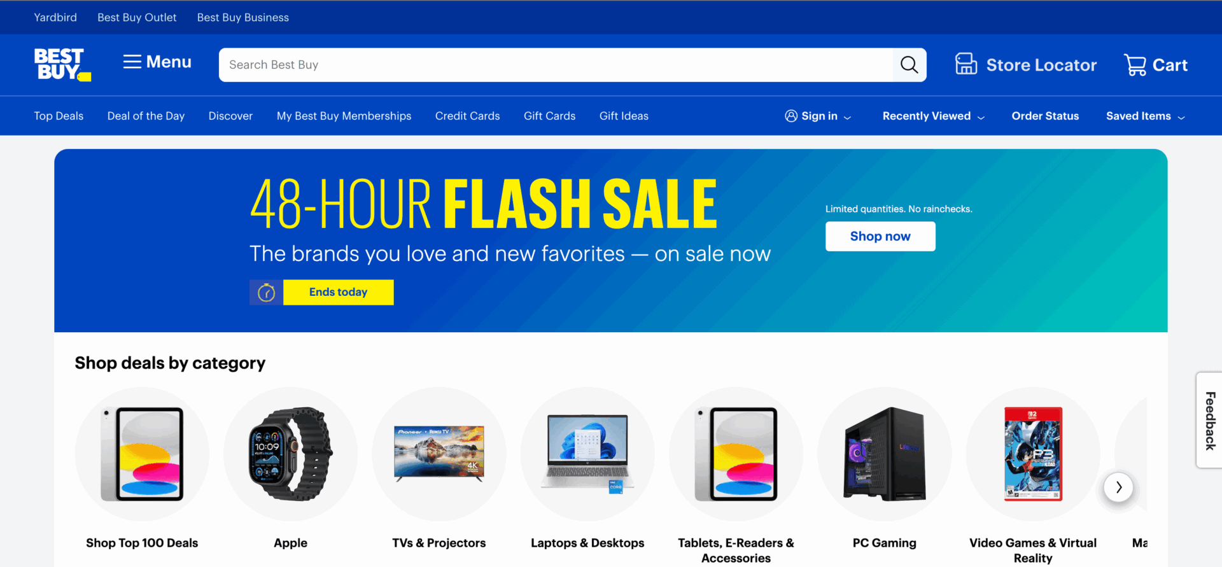Click the Shop now button

(880, 236)
